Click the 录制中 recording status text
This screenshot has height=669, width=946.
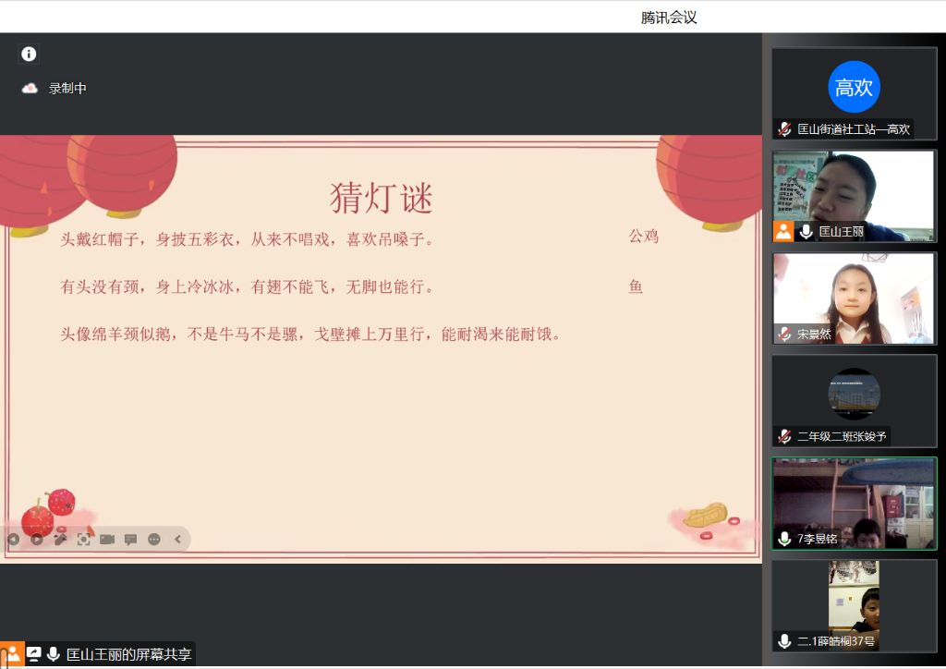(67, 89)
